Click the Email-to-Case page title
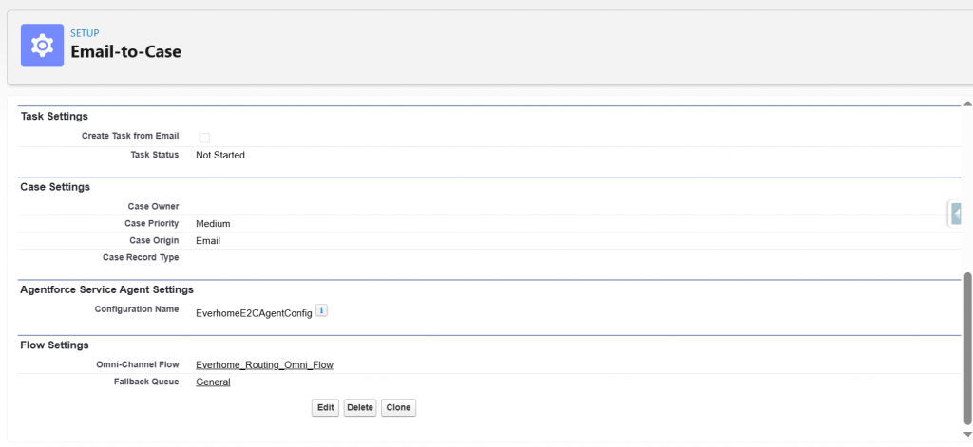Image resolution: width=973 pixels, height=447 pixels. [125, 52]
